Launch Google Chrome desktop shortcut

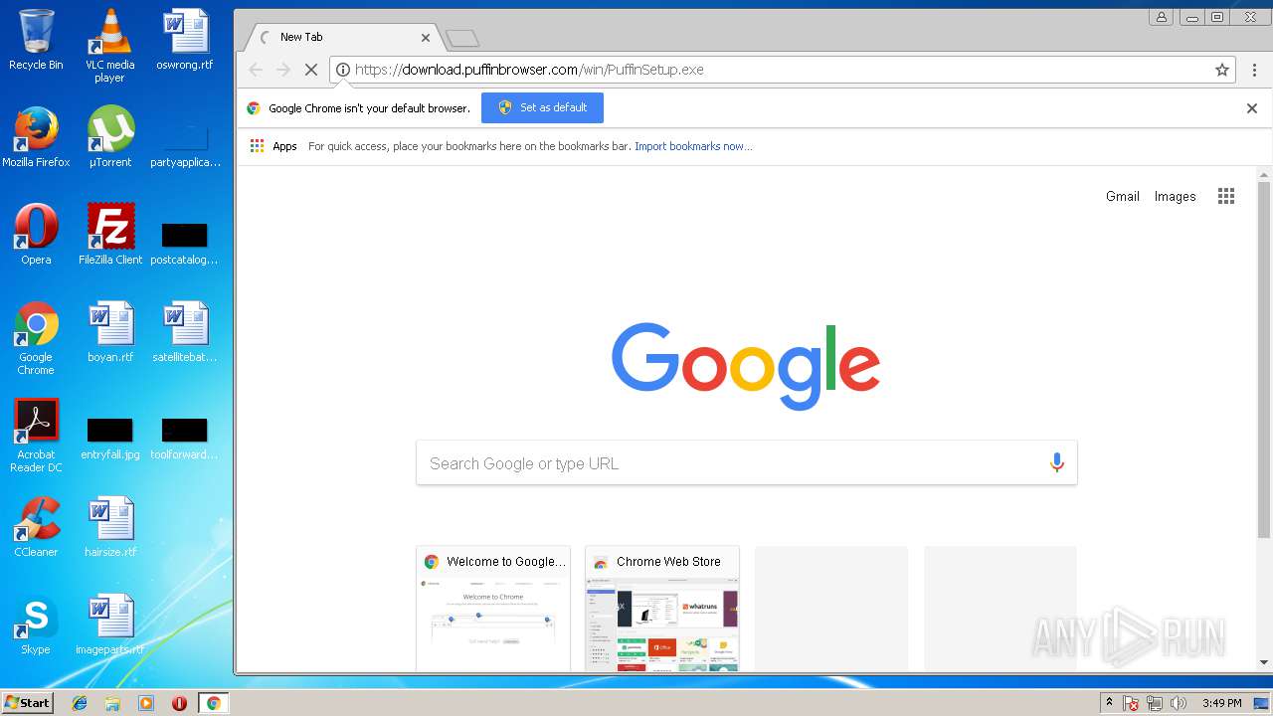(36, 338)
